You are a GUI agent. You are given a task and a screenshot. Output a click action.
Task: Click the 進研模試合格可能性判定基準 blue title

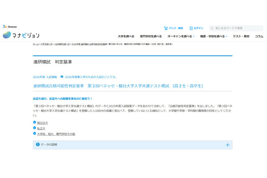[118, 86]
